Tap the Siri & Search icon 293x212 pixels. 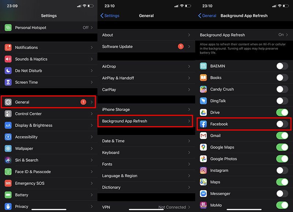coord(8,160)
